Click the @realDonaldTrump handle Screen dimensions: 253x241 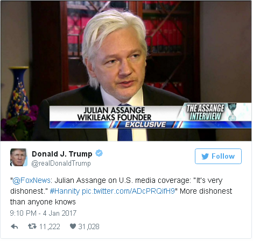[x=61, y=164]
